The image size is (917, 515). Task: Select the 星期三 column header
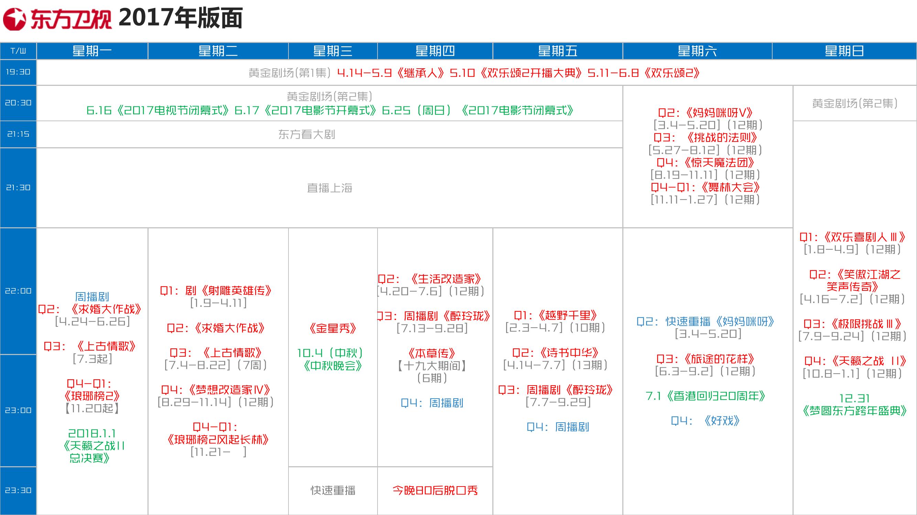click(333, 51)
